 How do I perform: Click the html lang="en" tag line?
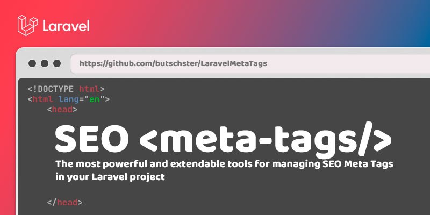(69, 99)
